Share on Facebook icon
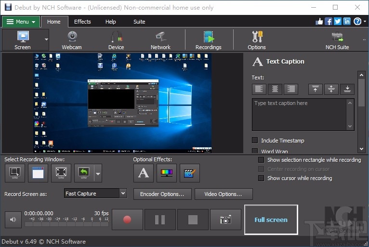This screenshot has width=369, height=247. pos(329,21)
